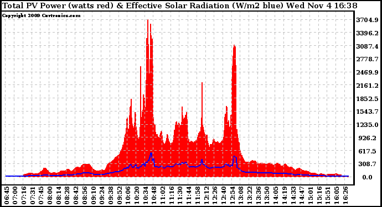Click the y-axis value 1235.0
Screen dimensions: 382x207
click(368, 125)
